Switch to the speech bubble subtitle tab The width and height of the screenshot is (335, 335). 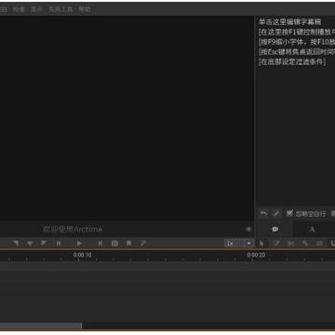(275, 229)
